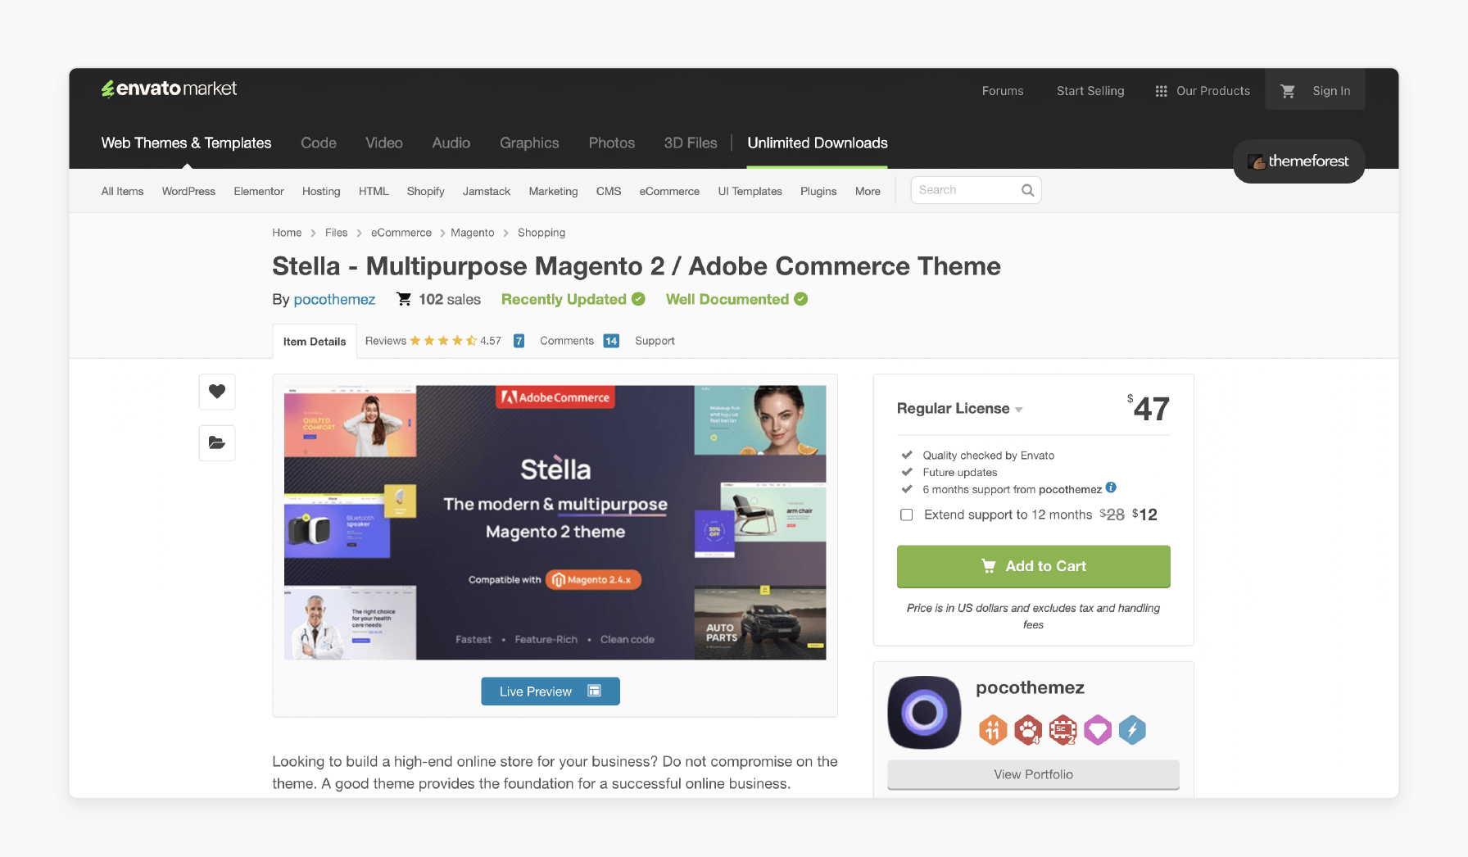Viewport: 1468px width, 857px height.
Task: Open author pocothemez link under title
Action: [334, 299]
